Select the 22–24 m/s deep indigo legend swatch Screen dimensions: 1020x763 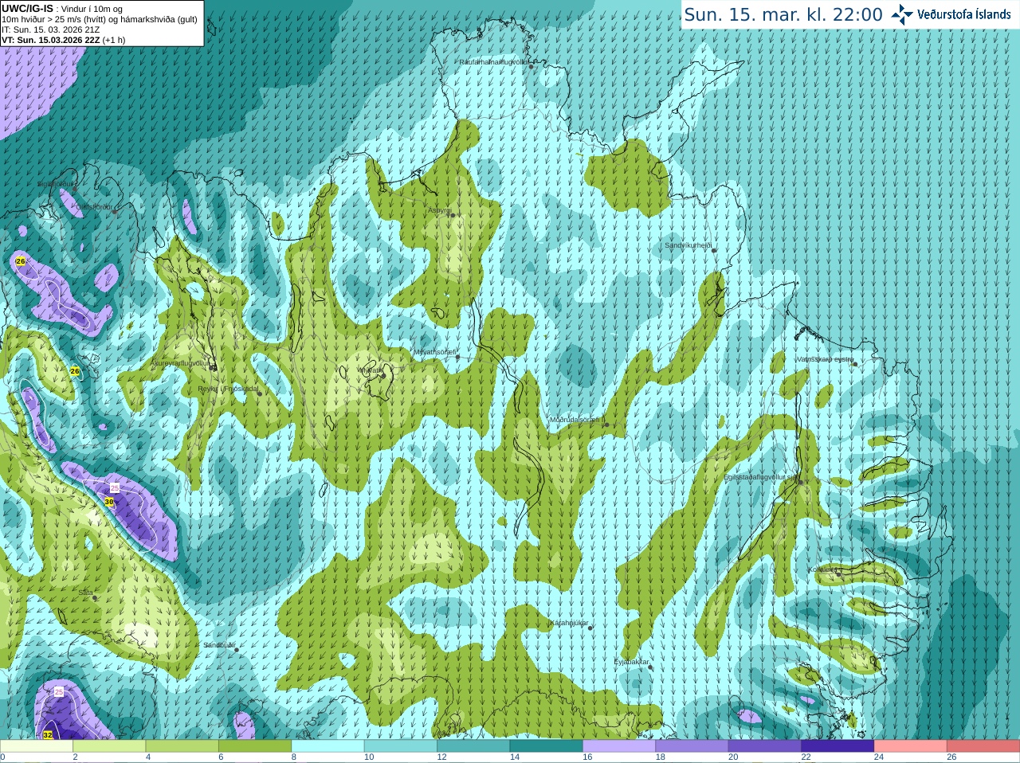point(837,746)
